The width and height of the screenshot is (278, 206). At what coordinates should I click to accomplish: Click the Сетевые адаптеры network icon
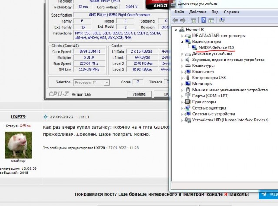click(188, 108)
